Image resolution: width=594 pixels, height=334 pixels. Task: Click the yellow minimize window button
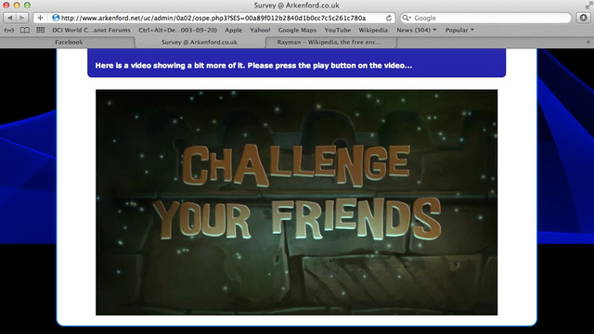17,6
